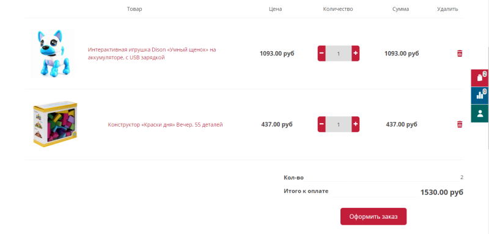Click the Удалить column header

tap(447, 9)
